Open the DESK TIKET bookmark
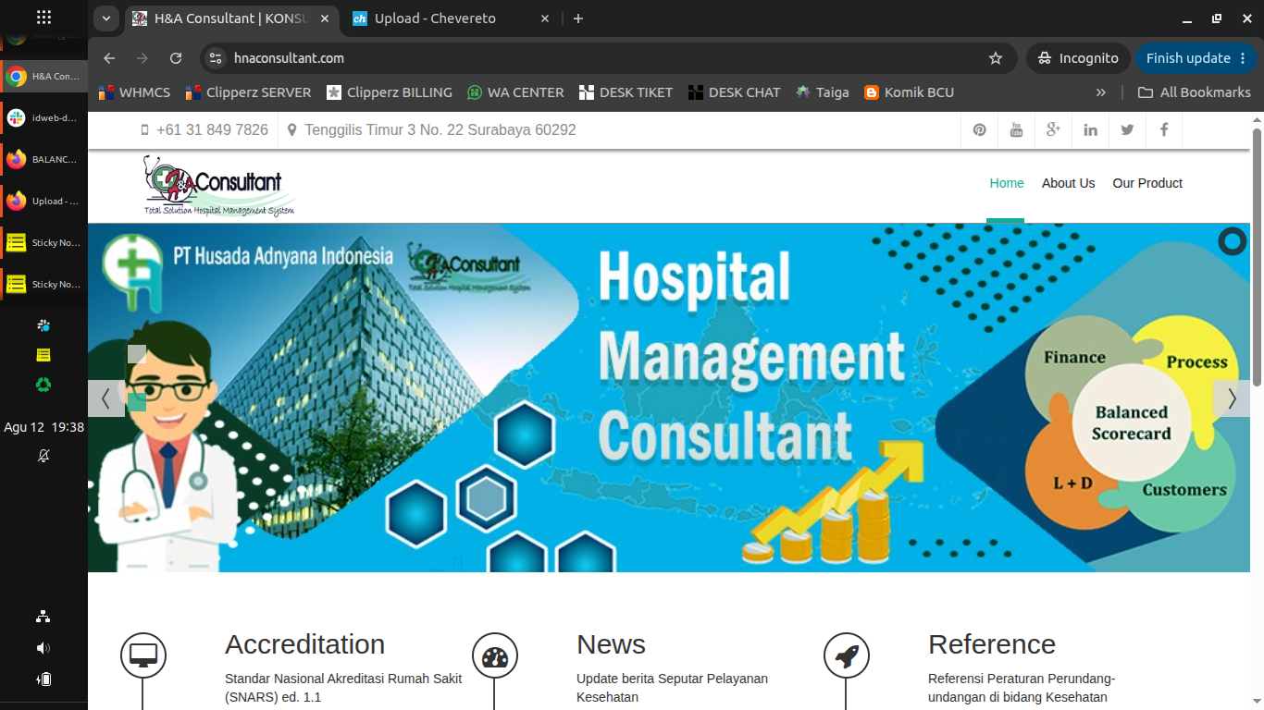The image size is (1264, 710). 626,92
